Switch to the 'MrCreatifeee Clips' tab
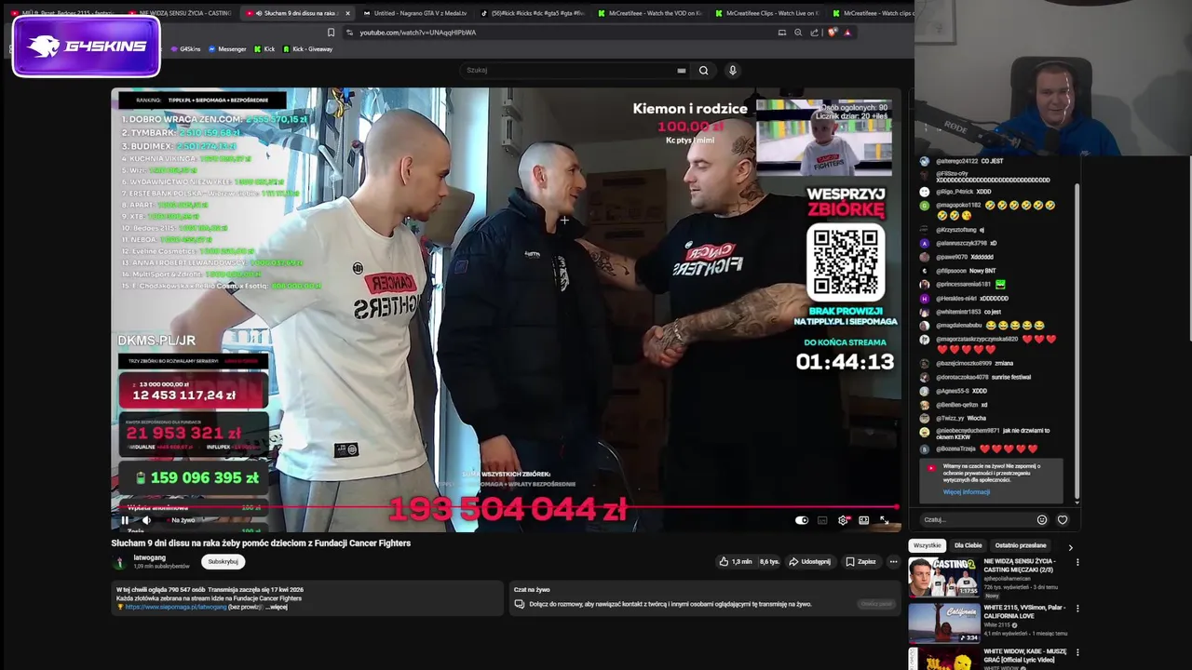The width and height of the screenshot is (1192, 670). coord(768,13)
